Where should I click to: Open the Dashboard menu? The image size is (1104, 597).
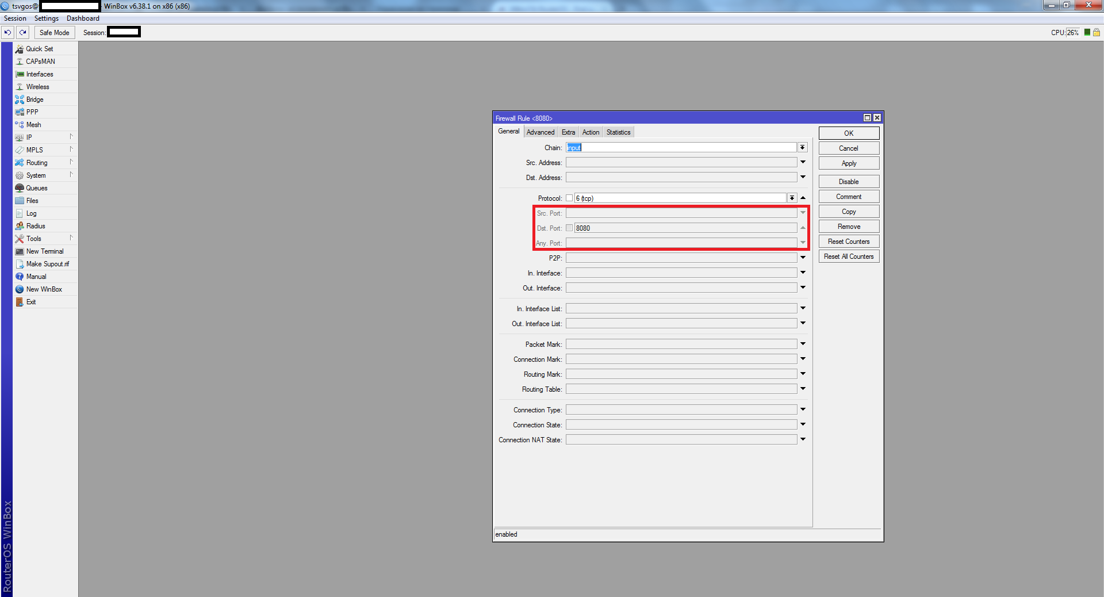[x=83, y=18]
